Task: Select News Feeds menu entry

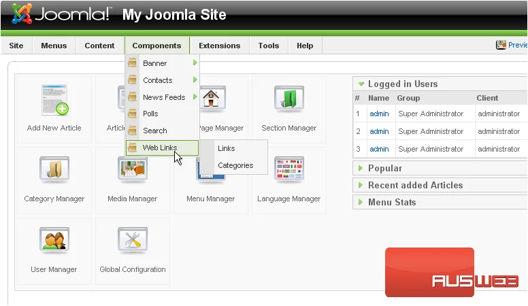Action: click(163, 97)
